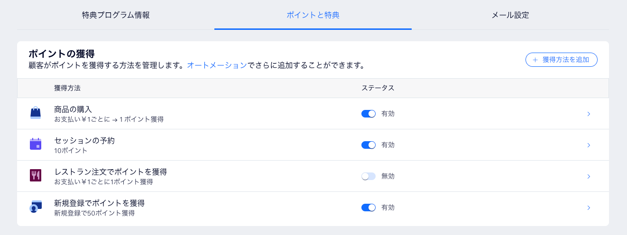Click the chevron on the restaurant order row
The image size is (627, 235).
(x=589, y=176)
